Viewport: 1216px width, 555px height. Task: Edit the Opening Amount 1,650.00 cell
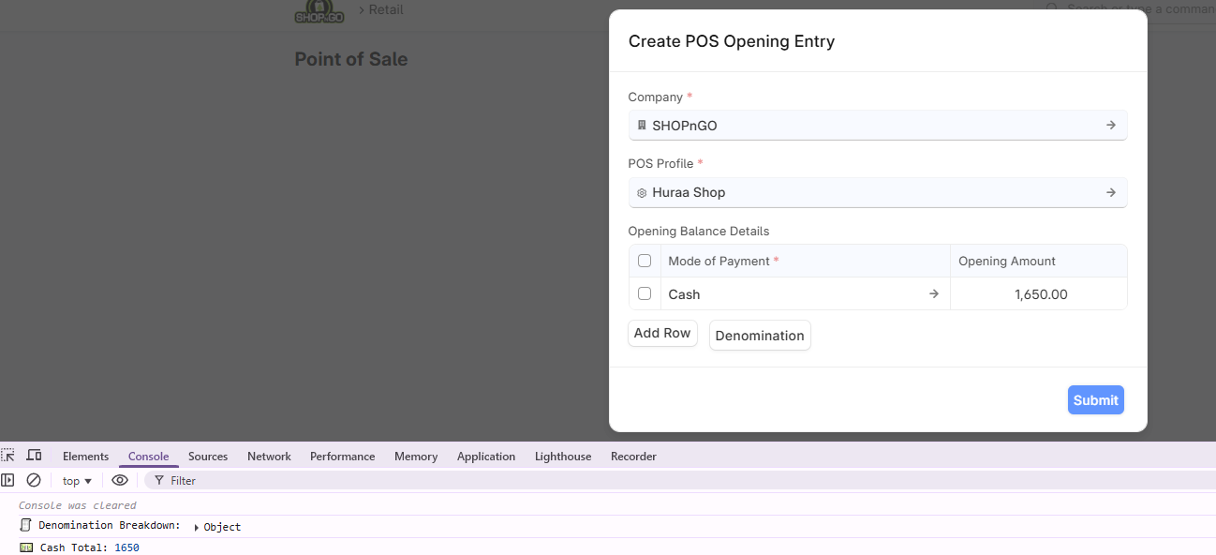point(1039,293)
